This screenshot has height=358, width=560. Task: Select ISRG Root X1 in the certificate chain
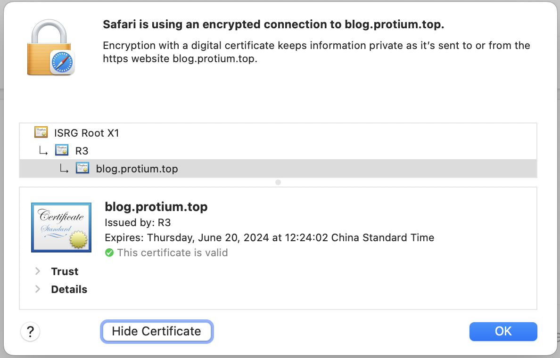[x=87, y=133]
